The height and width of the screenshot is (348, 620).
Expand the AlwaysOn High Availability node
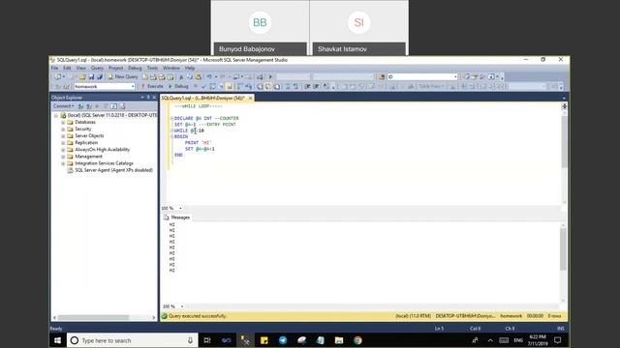point(63,150)
